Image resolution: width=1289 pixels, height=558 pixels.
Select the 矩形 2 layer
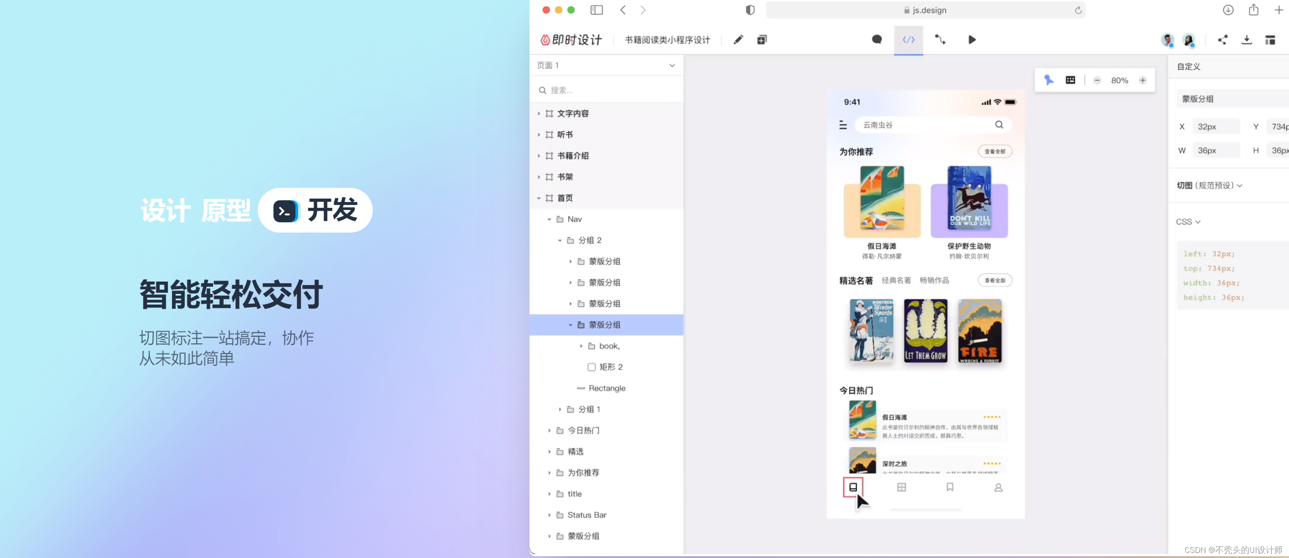610,367
